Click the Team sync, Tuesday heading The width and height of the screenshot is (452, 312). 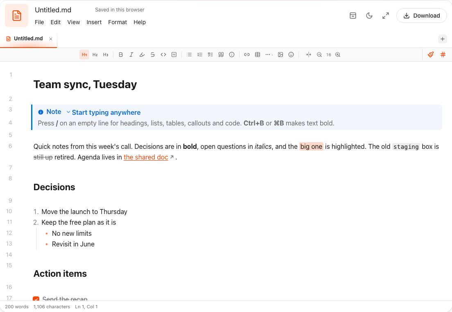85,84
